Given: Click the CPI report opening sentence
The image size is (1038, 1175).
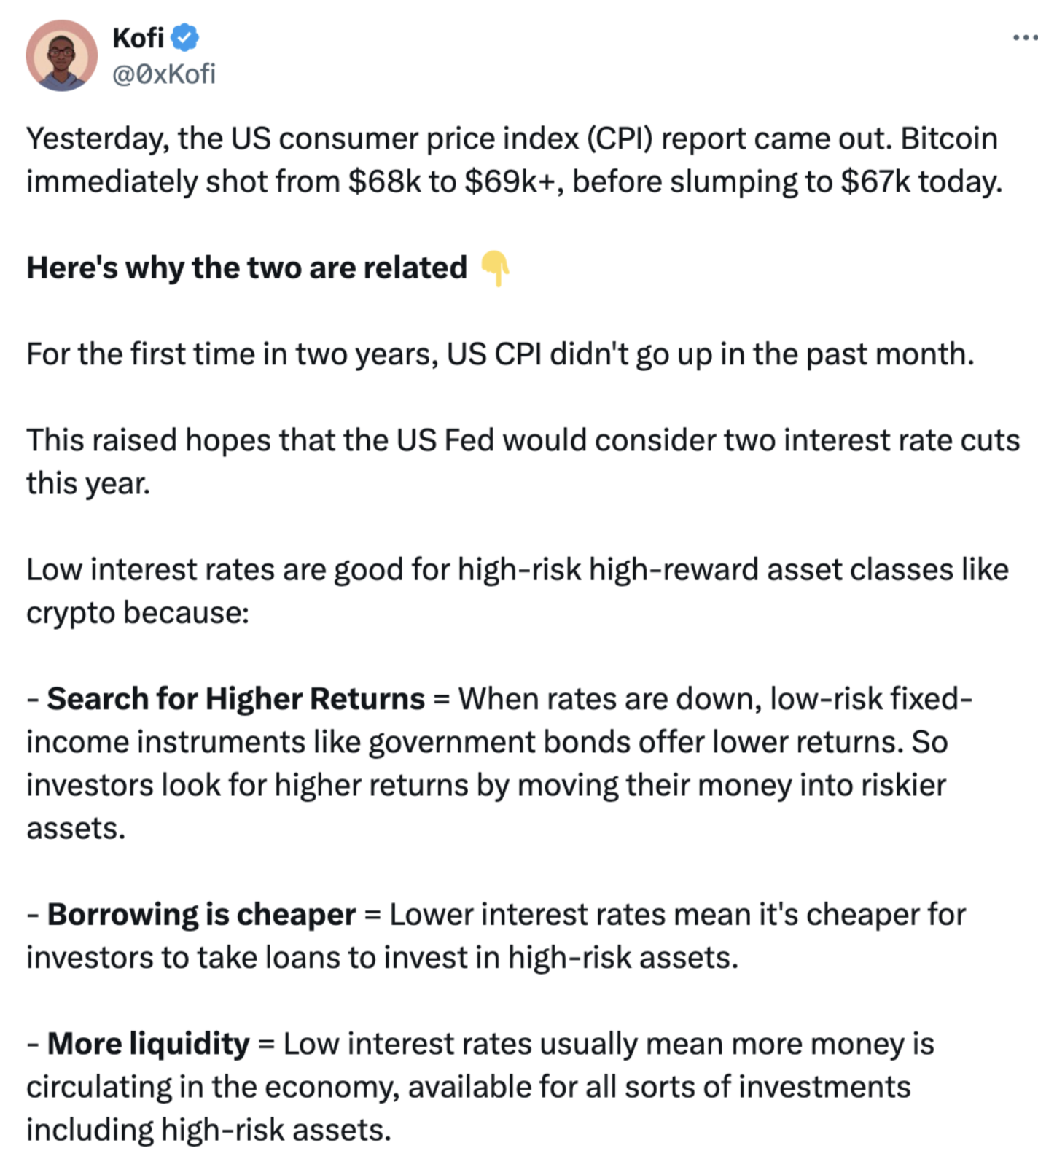Looking at the screenshot, I should click(510, 137).
